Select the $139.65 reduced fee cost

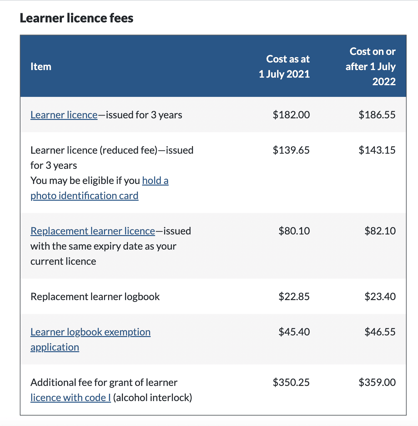coord(291,150)
